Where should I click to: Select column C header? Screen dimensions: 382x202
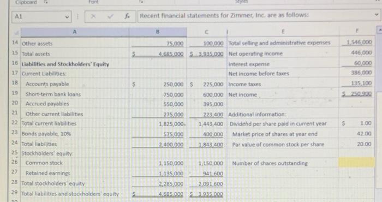(x=207, y=32)
